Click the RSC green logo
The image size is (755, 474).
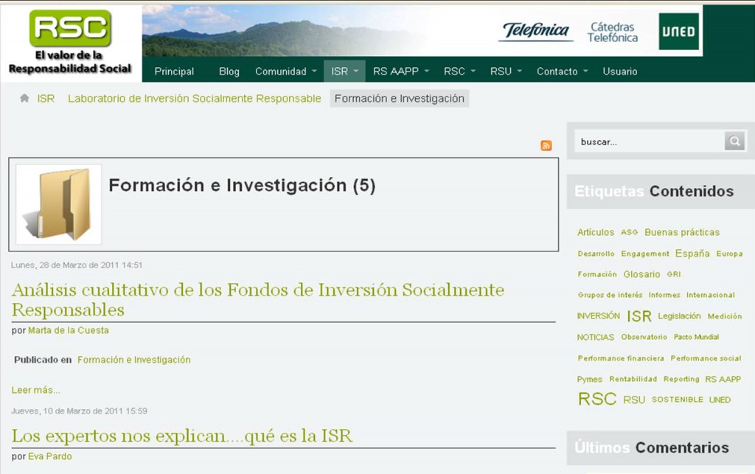[70, 29]
